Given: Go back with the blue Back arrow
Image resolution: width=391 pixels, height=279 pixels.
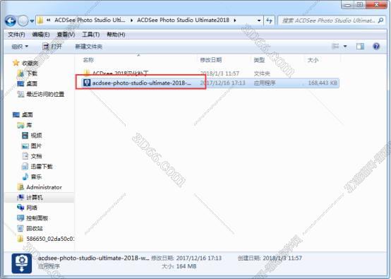Looking at the screenshot, I should [x=11, y=20].
